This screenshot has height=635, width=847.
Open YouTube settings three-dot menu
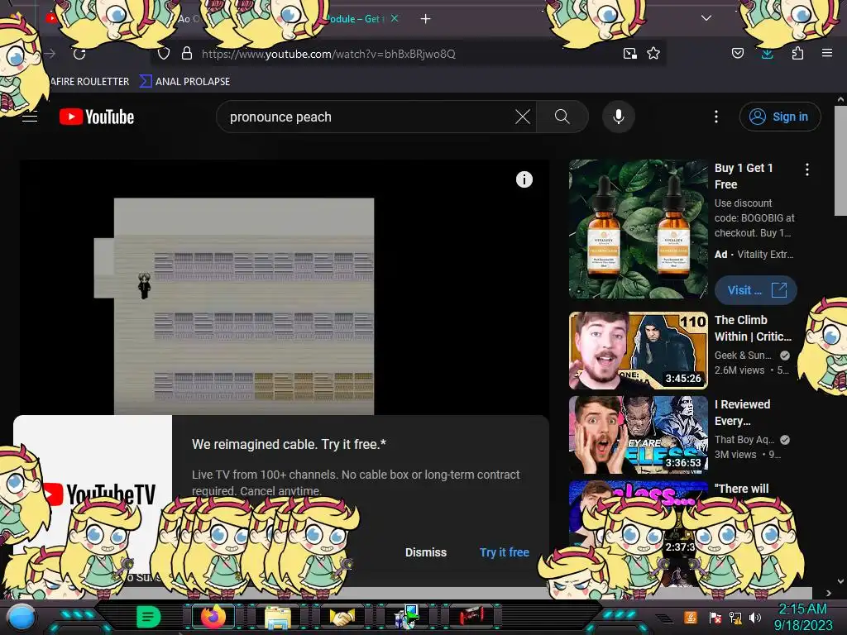click(x=716, y=117)
